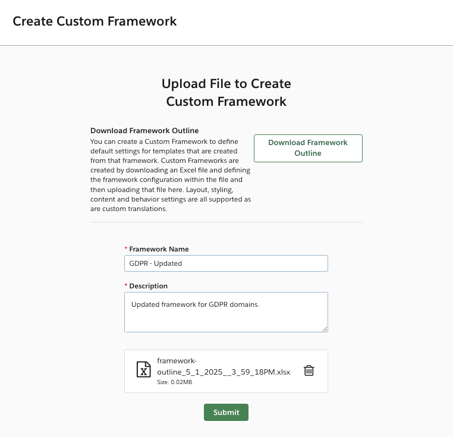
Task: Click the 'Size: 0.02MB' file size text
Action: [x=174, y=382]
